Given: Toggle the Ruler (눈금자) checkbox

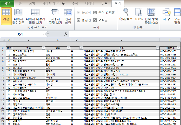Looking at the screenshot, I should (x=78, y=12).
